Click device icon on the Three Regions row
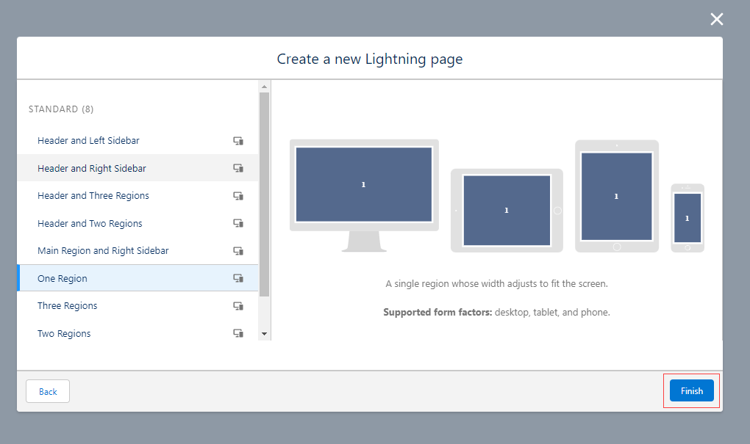The image size is (750, 444). click(x=238, y=306)
